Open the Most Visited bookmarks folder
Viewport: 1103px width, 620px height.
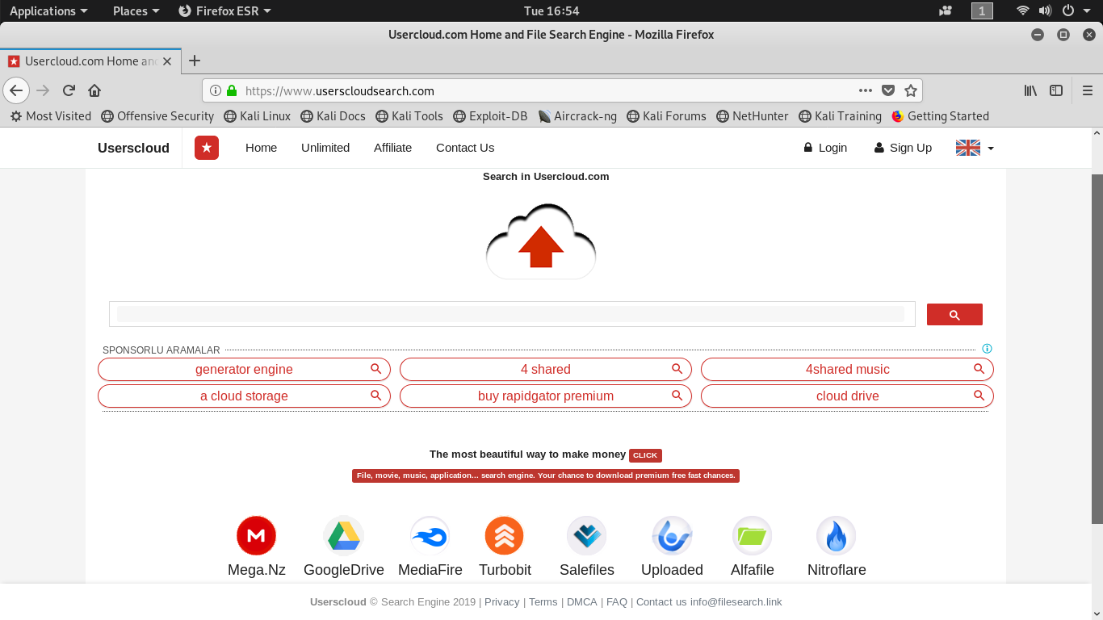[x=51, y=116]
